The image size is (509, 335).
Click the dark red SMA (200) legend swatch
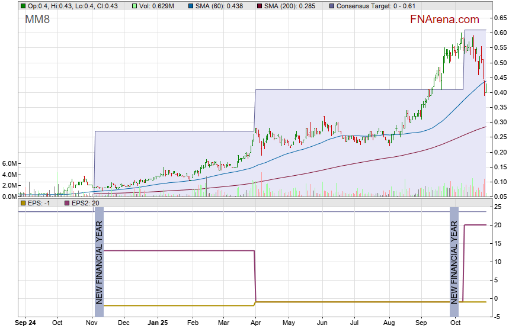click(x=261, y=6)
